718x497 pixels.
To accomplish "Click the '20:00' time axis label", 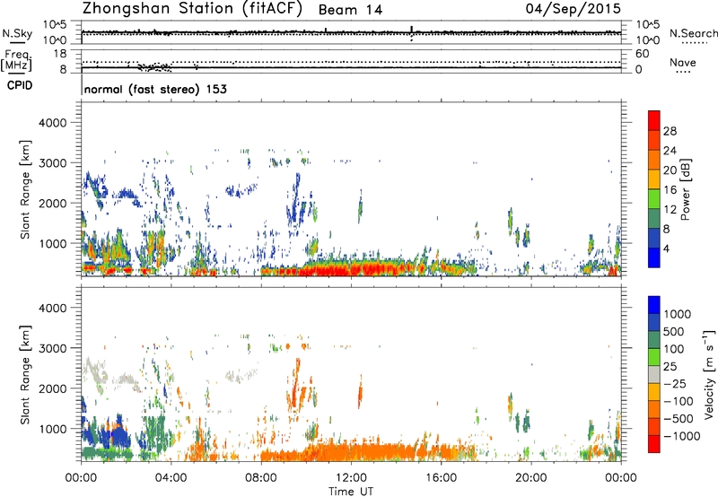I will (x=531, y=478).
